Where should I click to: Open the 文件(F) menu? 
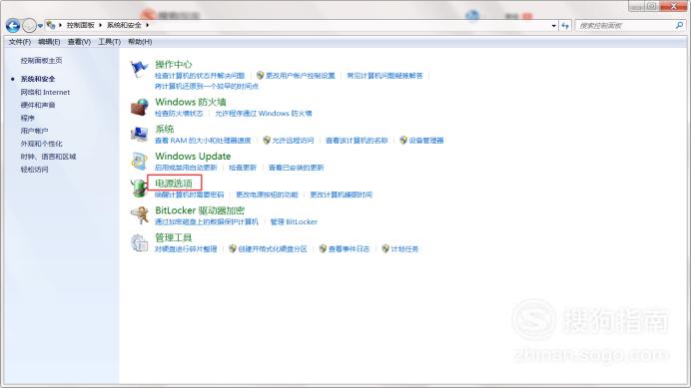(20, 42)
